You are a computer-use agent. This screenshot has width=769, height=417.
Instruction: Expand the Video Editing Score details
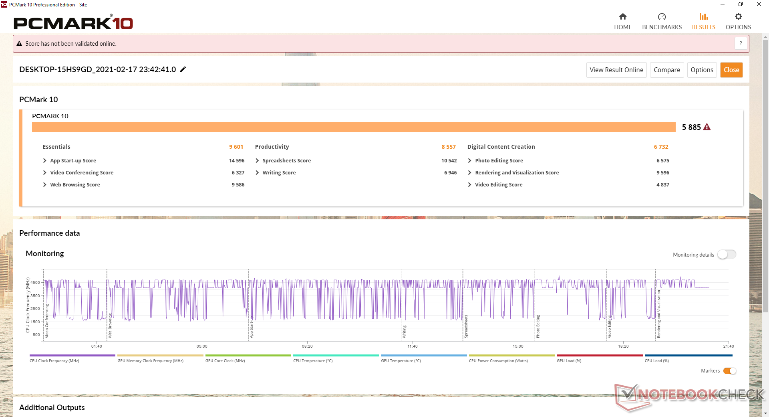pos(469,185)
